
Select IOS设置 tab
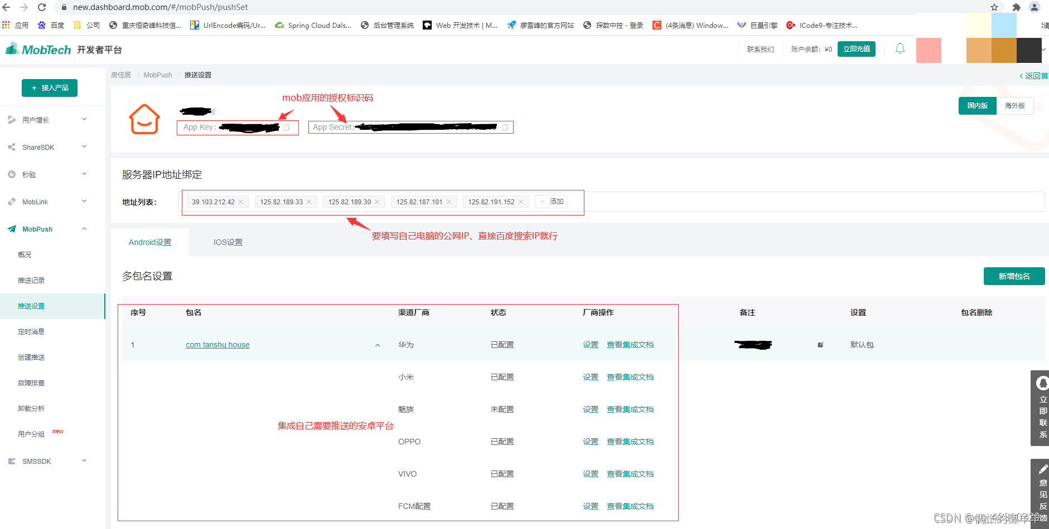coord(228,242)
